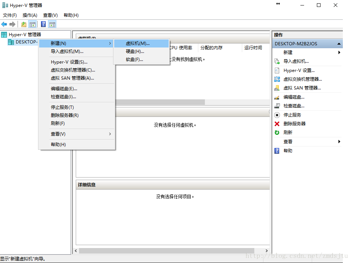Collapse the DESKTOP-M2B2JOS actions section arrow
The image size is (352, 263).
(x=339, y=44)
